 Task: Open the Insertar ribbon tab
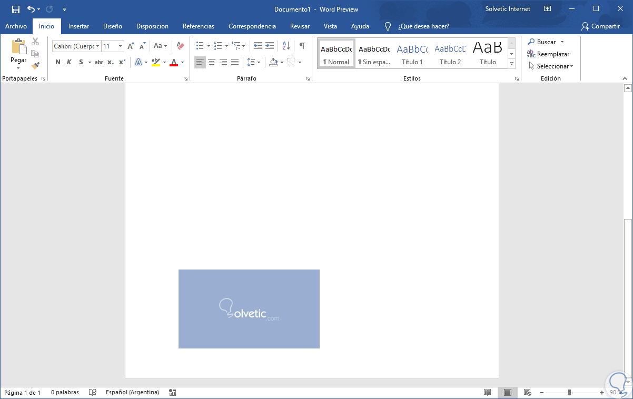point(78,26)
